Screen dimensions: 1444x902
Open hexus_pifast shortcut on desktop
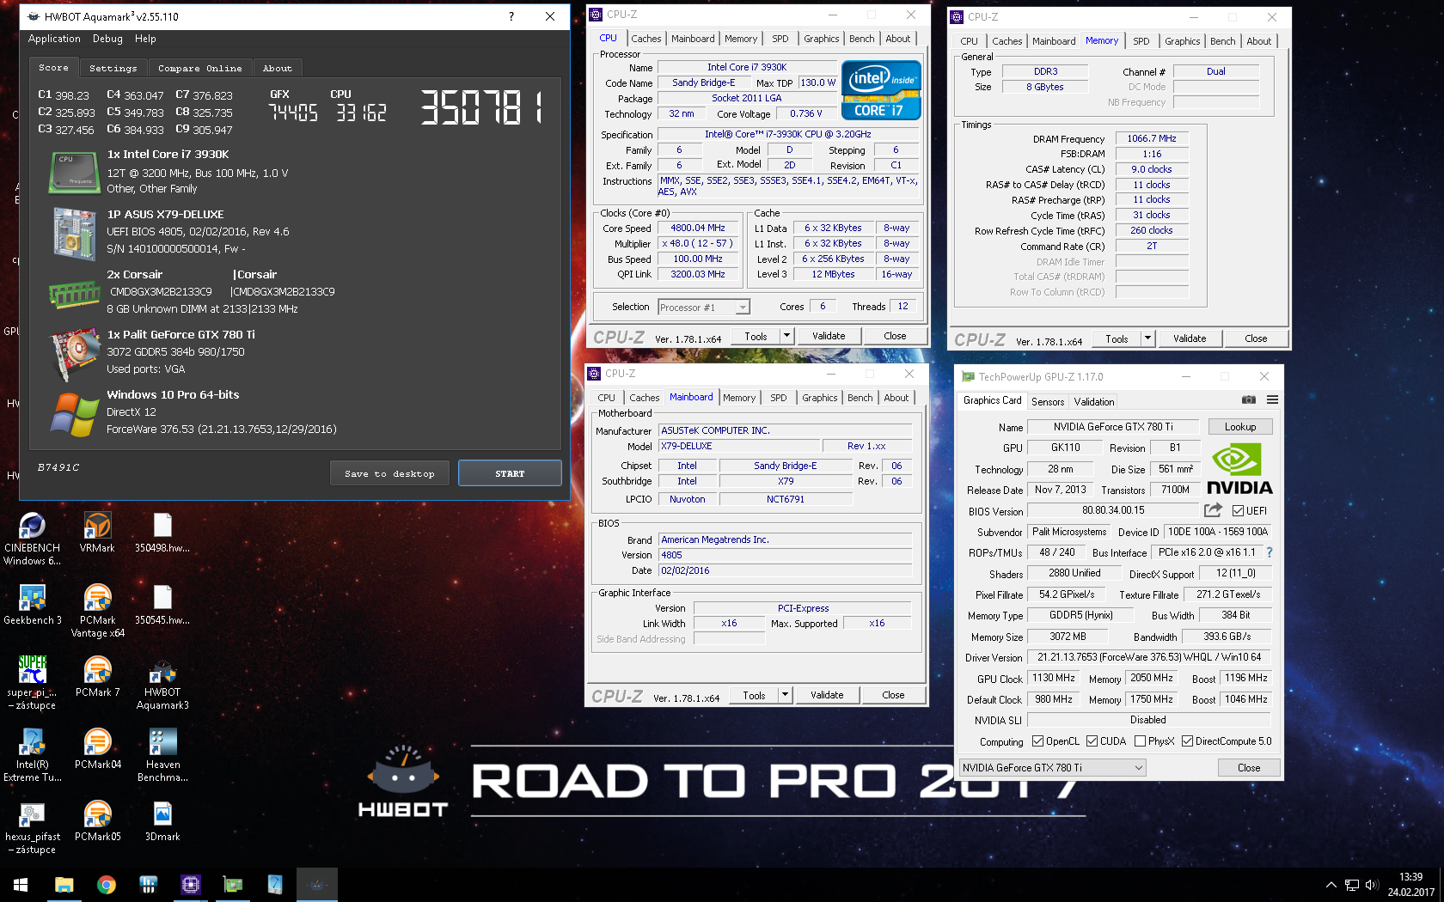[x=33, y=827]
